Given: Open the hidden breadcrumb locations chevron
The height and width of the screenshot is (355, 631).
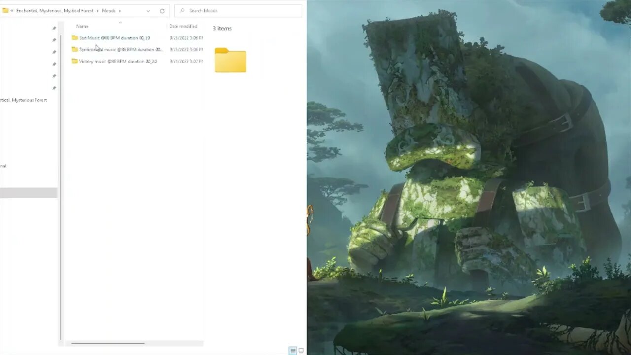Looking at the screenshot, I should [x=12, y=10].
